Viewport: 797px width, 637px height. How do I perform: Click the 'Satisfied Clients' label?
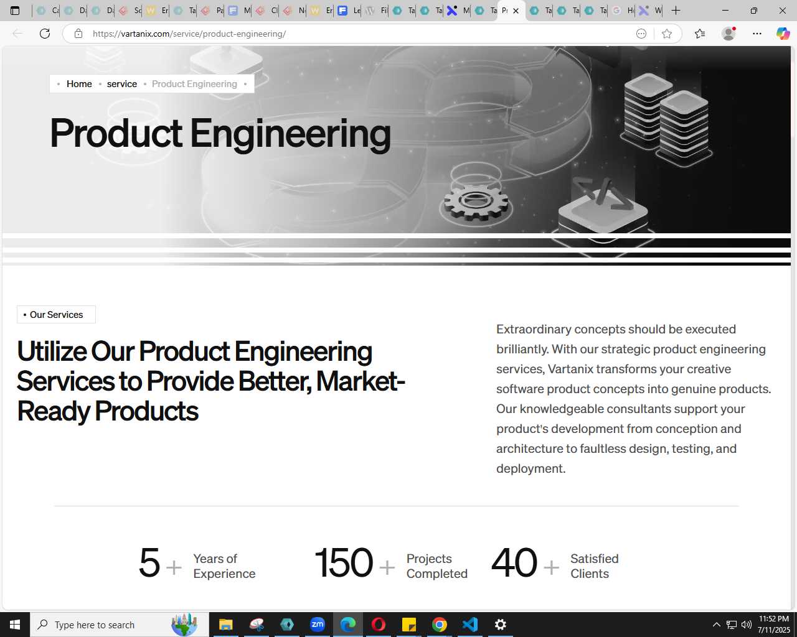(x=595, y=566)
